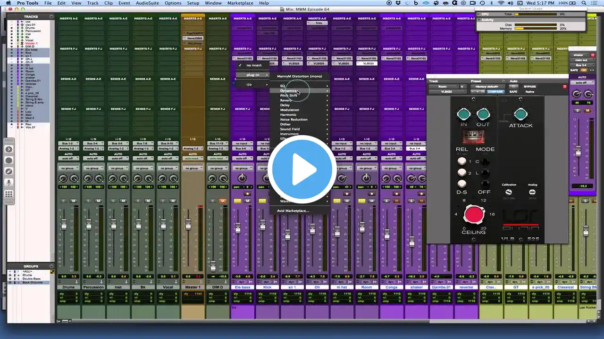This screenshot has height=339, width=604.
Task: Click the round arrow icon in left palette
Action: coord(8,149)
